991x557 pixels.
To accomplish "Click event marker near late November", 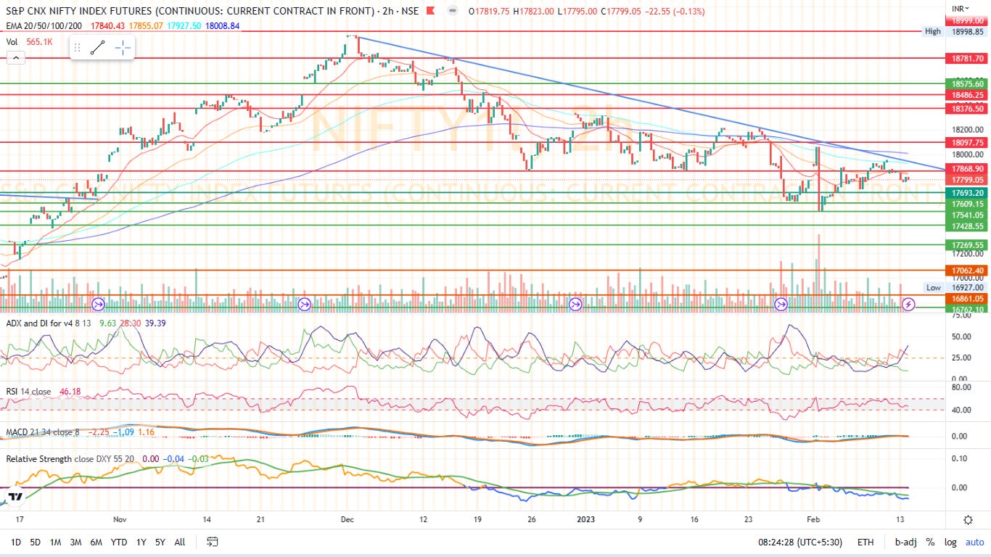I will coord(305,305).
